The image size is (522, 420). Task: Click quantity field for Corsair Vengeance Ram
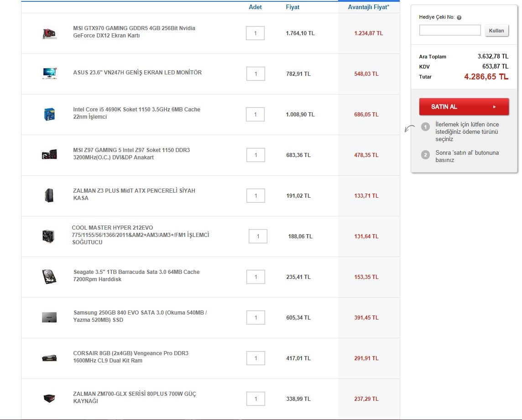pyautogui.click(x=256, y=358)
